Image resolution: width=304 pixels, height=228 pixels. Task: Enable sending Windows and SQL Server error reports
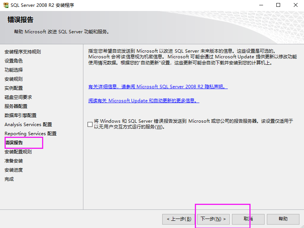90,124
